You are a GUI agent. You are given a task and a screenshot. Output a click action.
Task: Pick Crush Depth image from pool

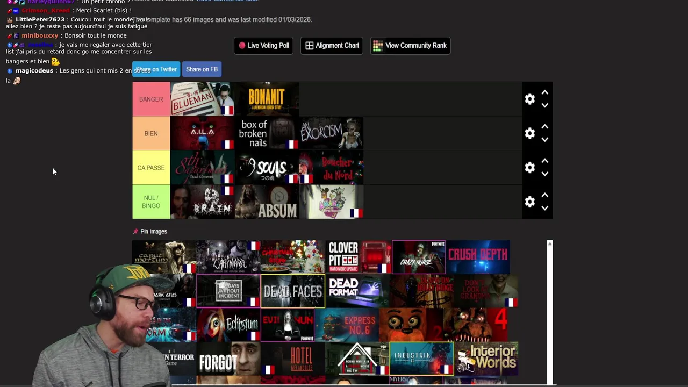(x=478, y=257)
